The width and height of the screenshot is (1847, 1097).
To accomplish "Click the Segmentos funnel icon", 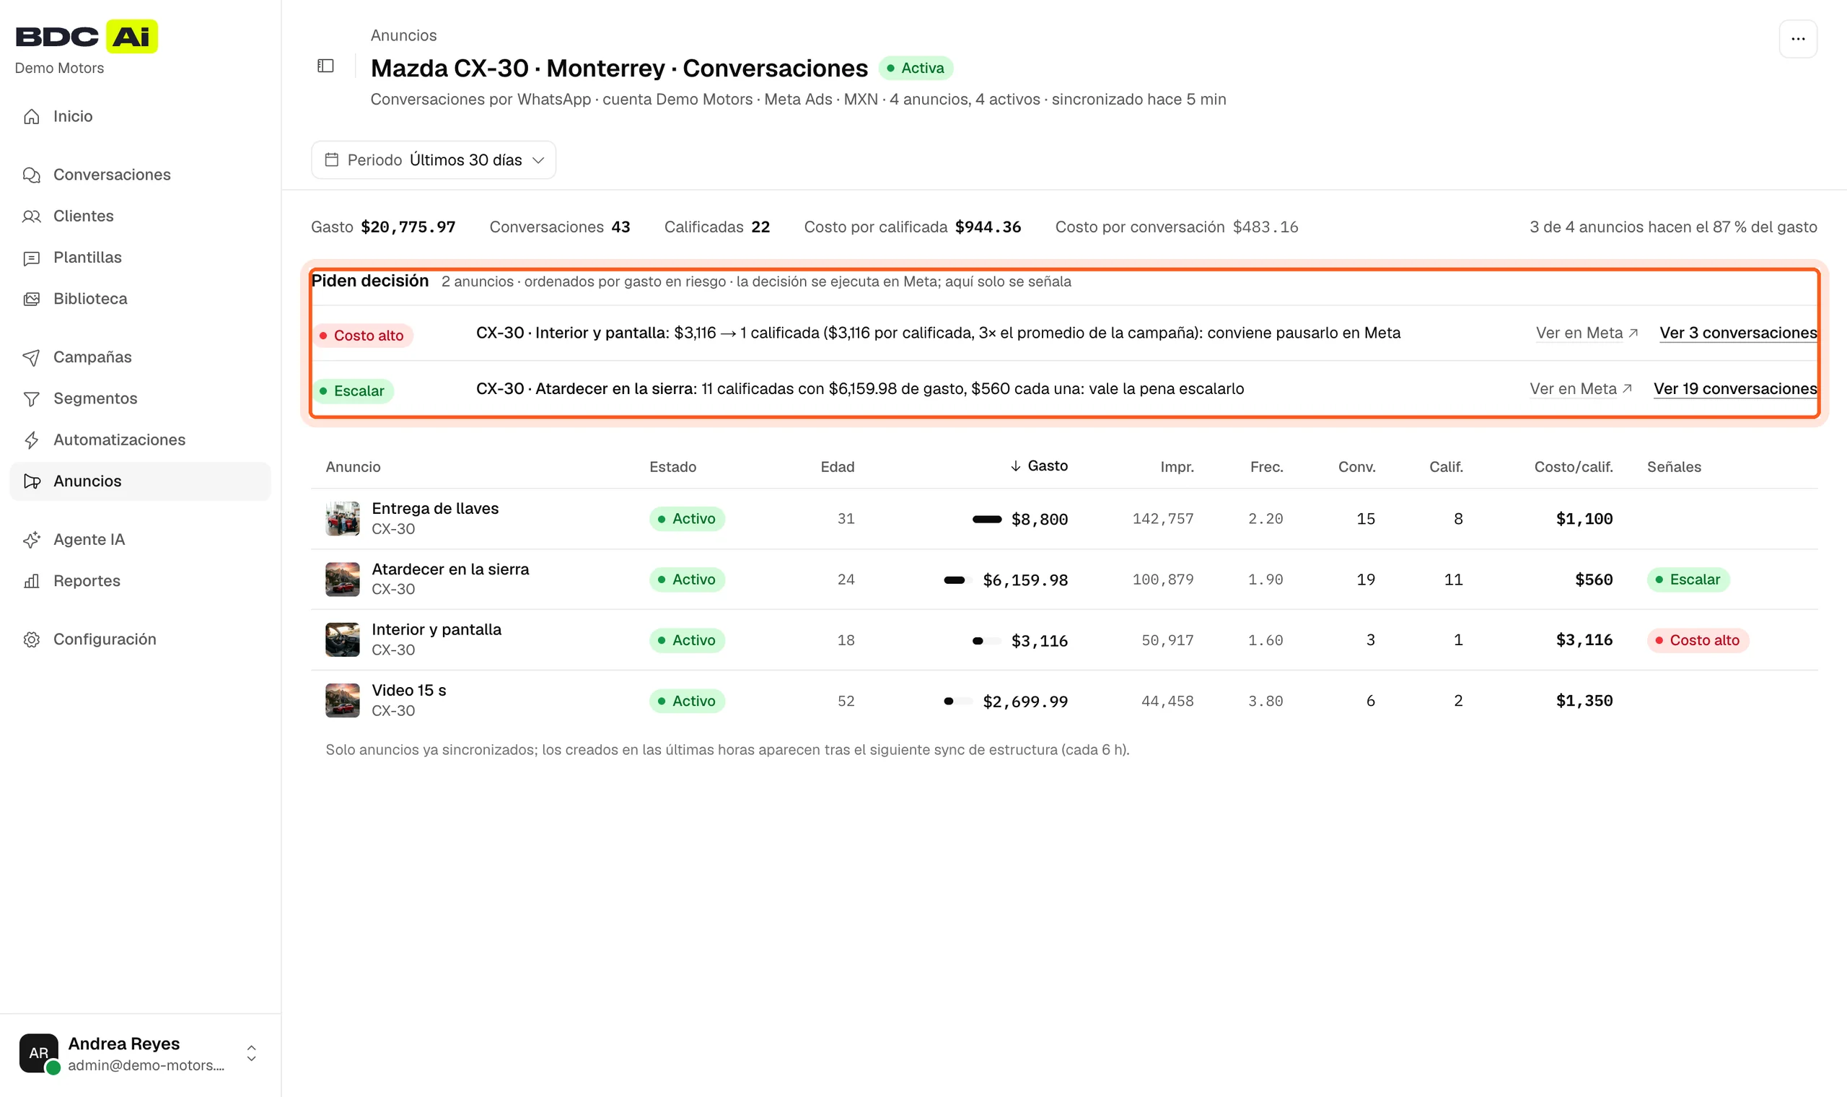I will [x=31, y=399].
